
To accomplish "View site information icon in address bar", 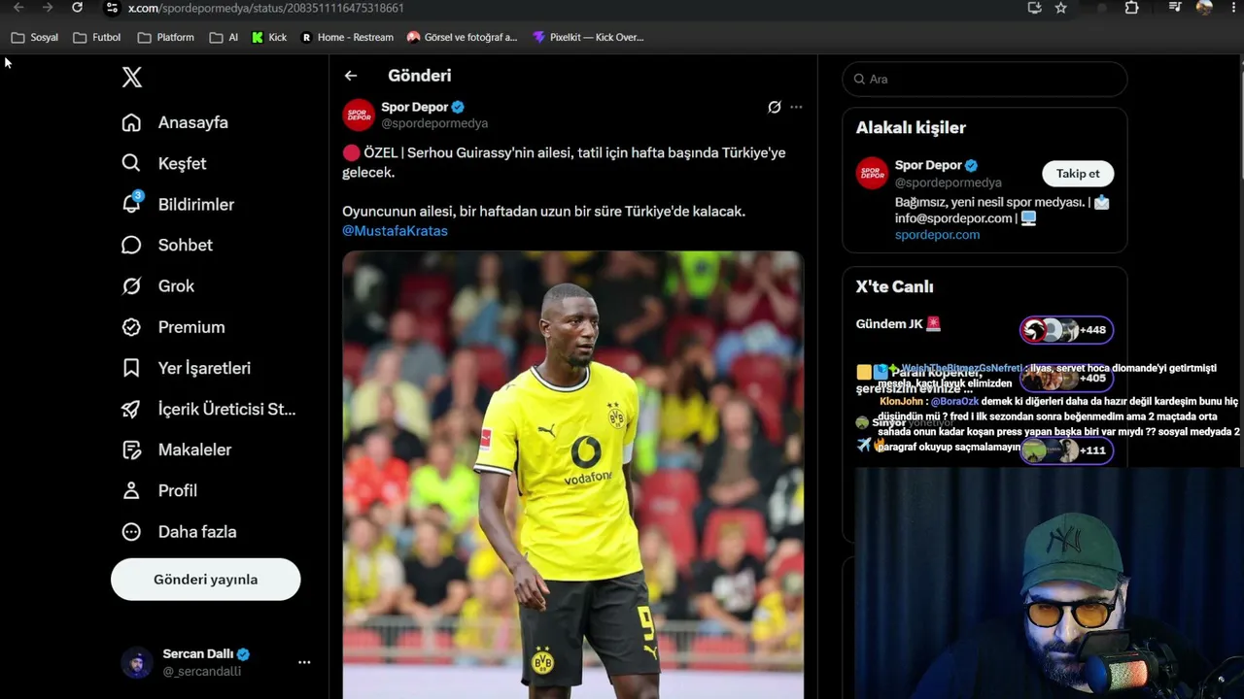I will [112, 8].
